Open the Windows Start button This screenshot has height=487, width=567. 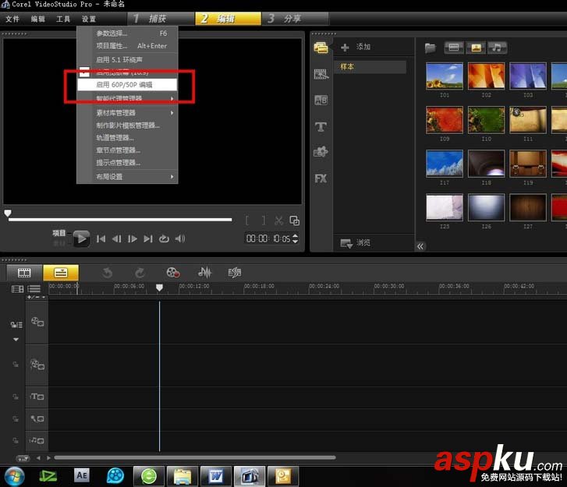[14, 476]
